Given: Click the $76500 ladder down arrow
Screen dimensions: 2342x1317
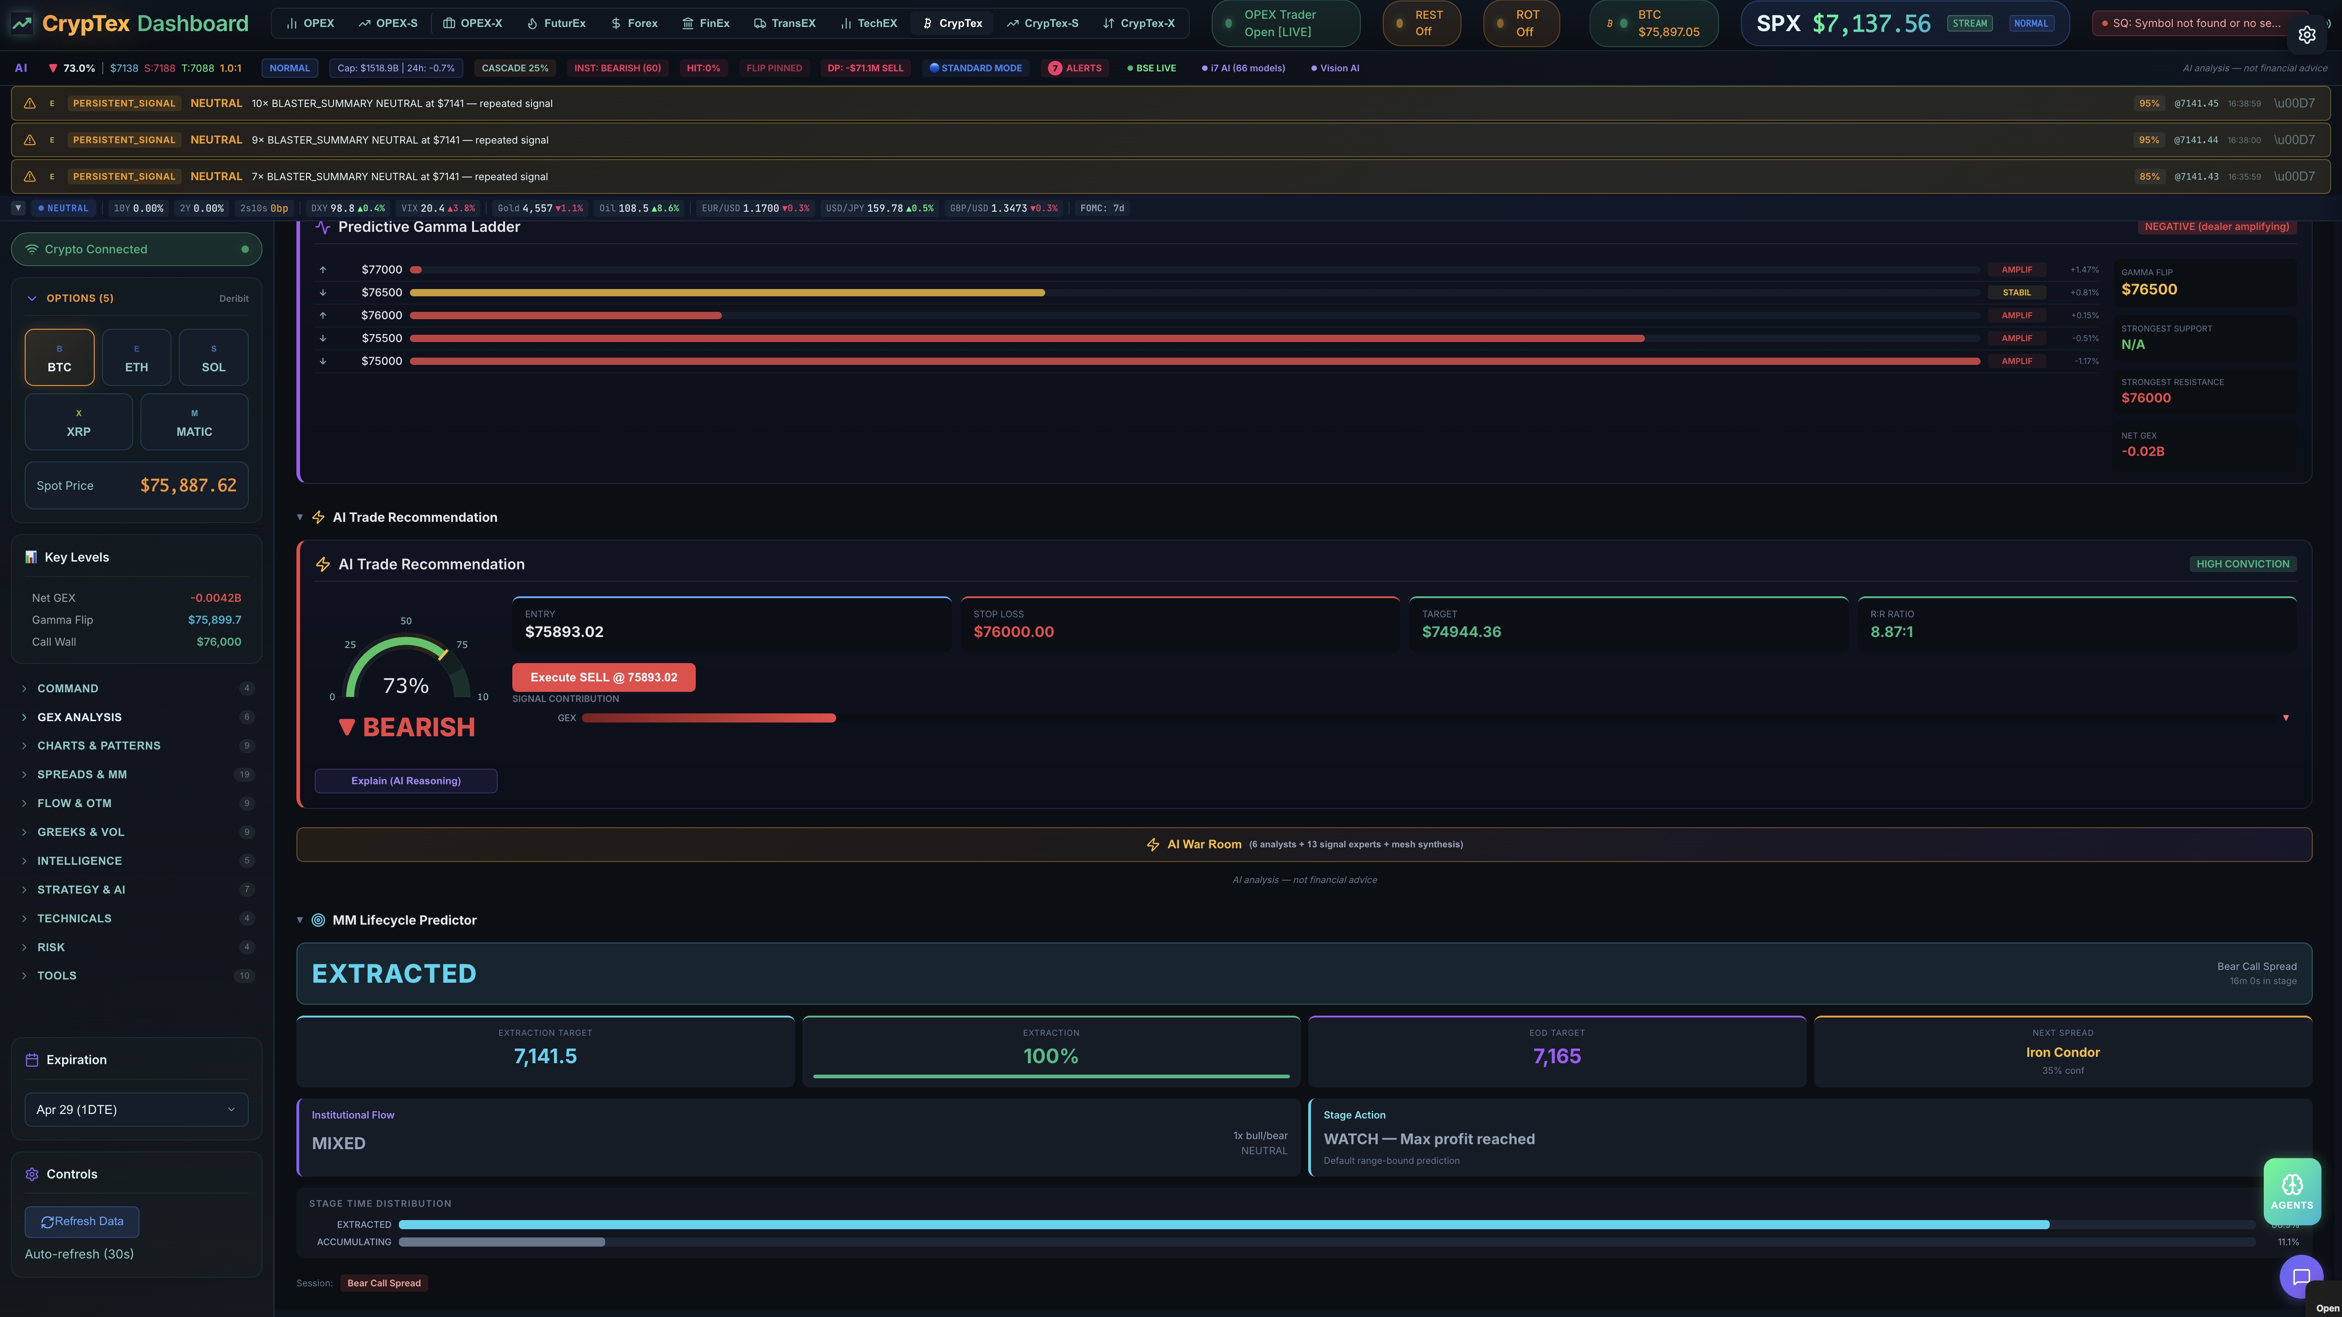Looking at the screenshot, I should tap(323, 293).
